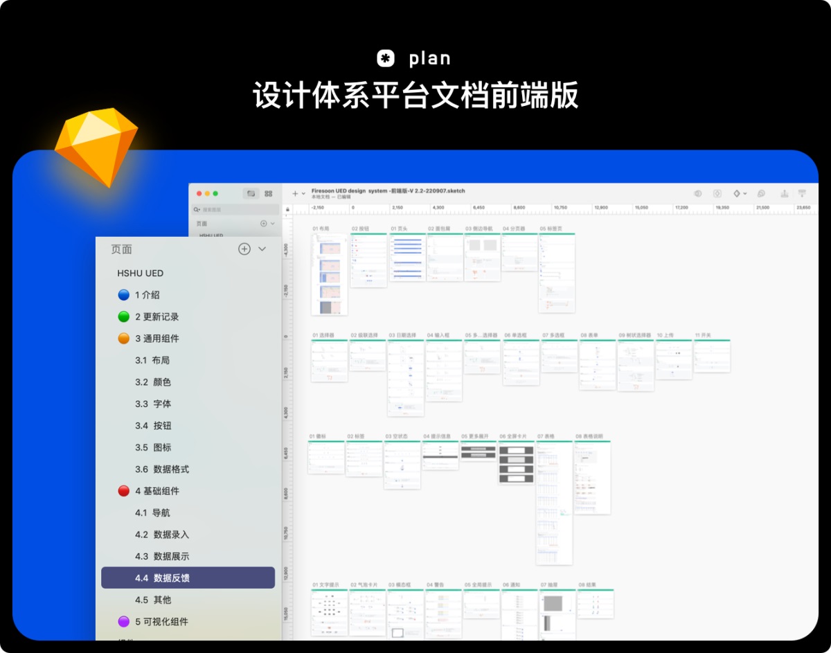Select the '04 输入框' artboard
Screen dimensions: 831x653
coord(444,370)
